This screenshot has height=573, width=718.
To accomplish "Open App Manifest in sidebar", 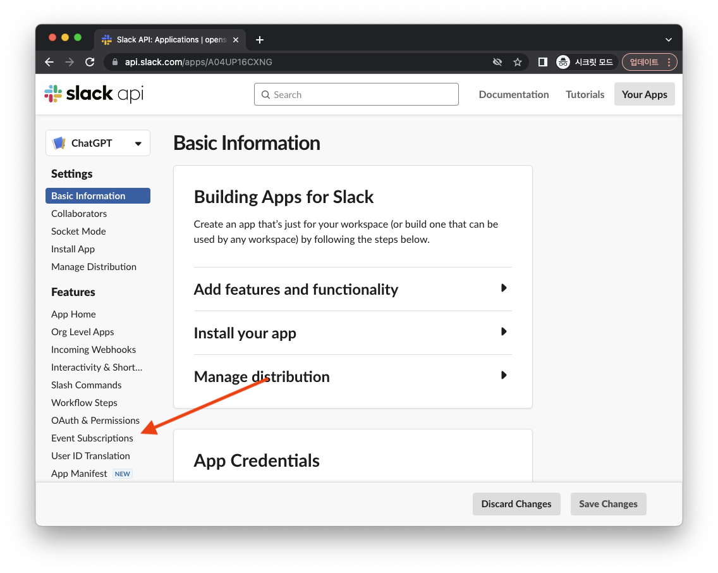I will 79,474.
